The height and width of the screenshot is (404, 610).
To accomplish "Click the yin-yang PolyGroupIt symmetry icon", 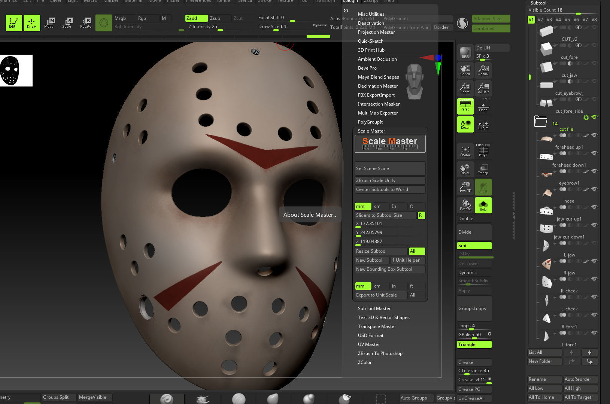I will [462, 23].
